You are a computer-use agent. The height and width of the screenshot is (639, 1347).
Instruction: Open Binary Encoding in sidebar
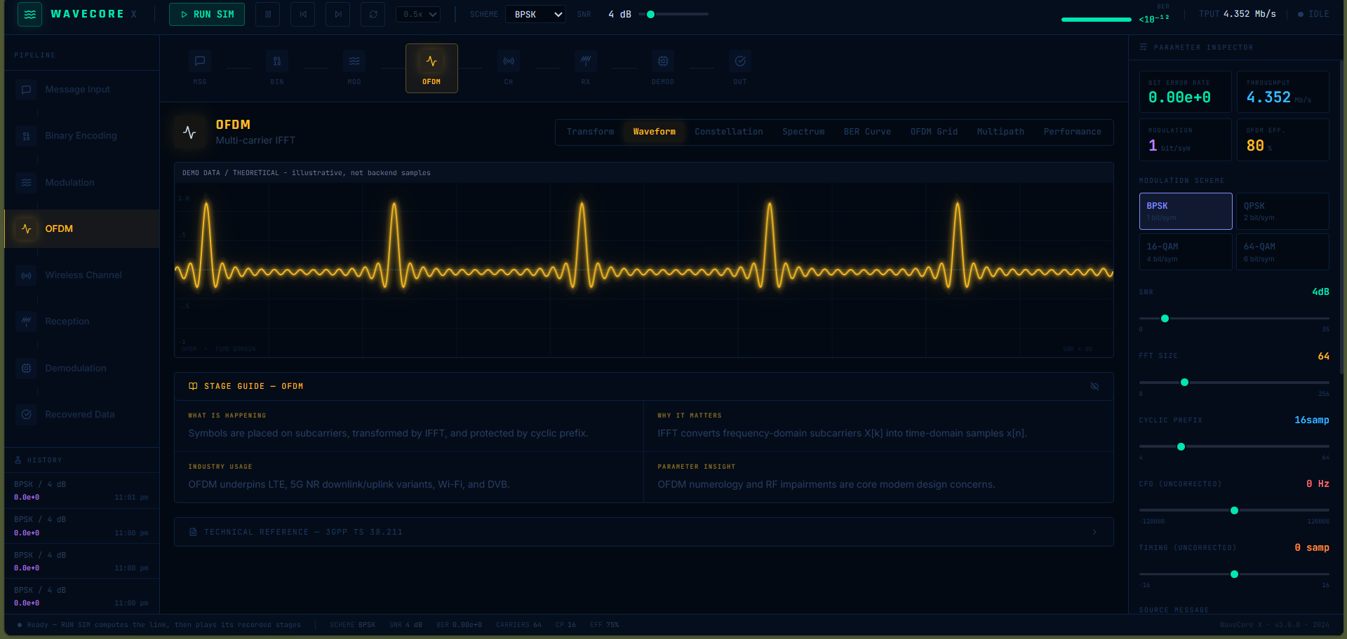click(x=82, y=136)
